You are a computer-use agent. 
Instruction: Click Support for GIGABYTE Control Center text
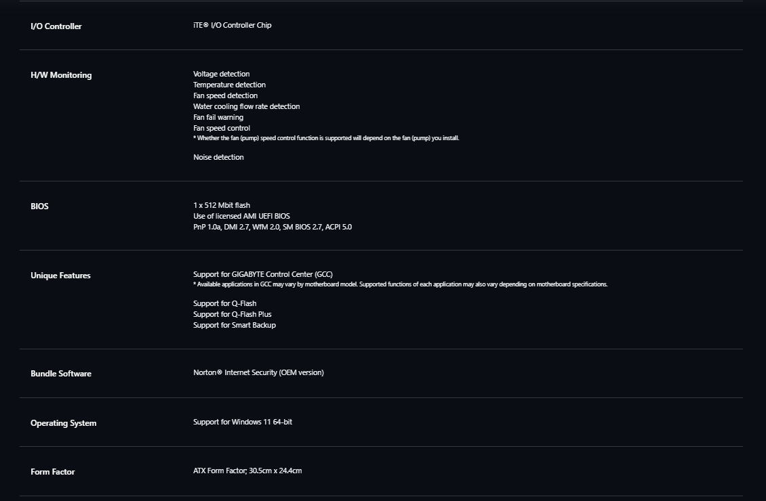[263, 275]
